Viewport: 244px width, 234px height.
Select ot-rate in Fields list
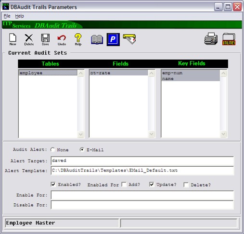click(x=119, y=73)
